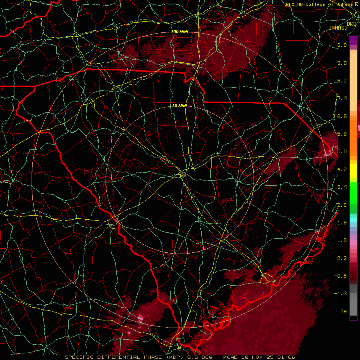Click the bright pink-cyan KDP cell in the southwest
Image resolution: width=360 pixels, height=360 pixels.
[x=141, y=319]
